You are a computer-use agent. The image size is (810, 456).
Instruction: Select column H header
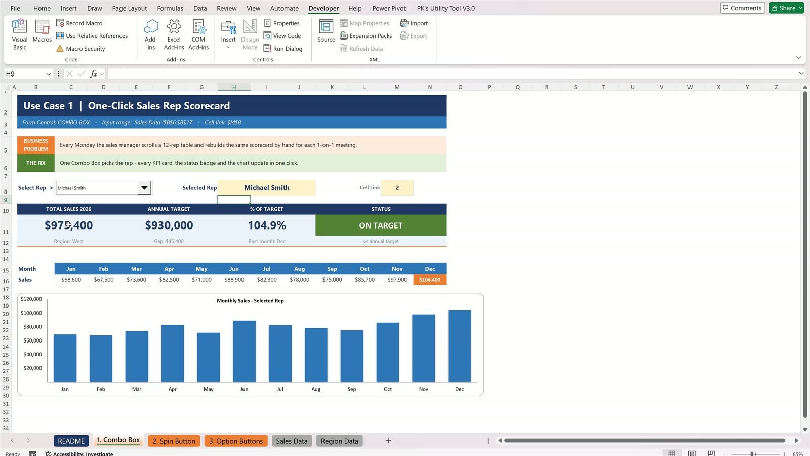click(234, 87)
